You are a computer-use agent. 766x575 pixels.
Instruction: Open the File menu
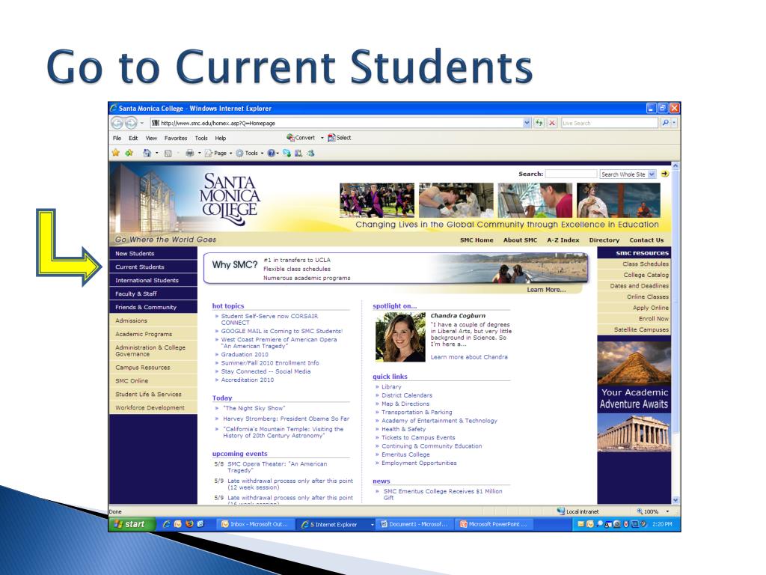[x=117, y=139]
